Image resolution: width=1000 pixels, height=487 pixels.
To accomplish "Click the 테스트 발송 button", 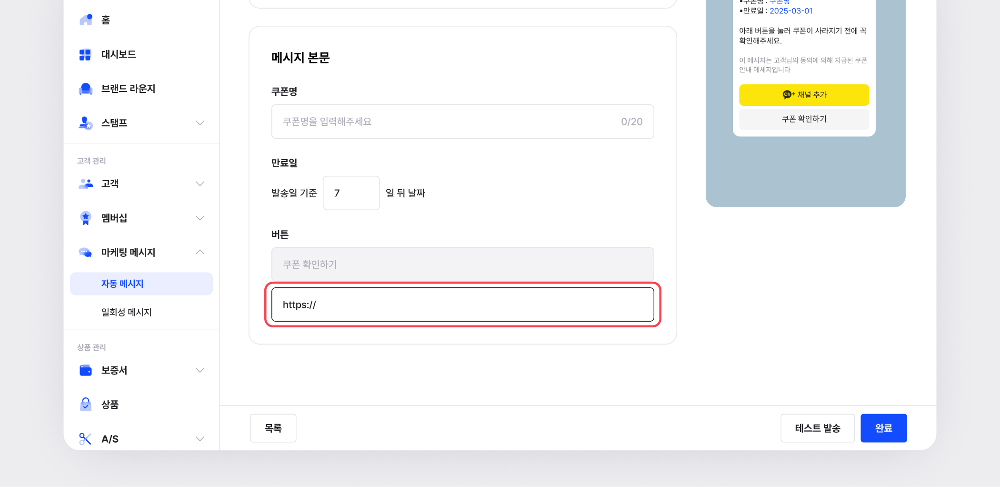I will click(817, 428).
